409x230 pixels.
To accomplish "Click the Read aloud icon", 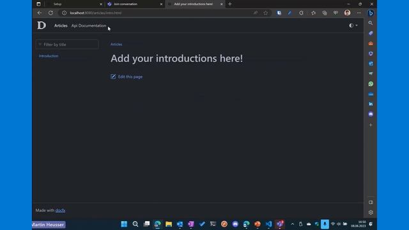I will tap(256, 13).
